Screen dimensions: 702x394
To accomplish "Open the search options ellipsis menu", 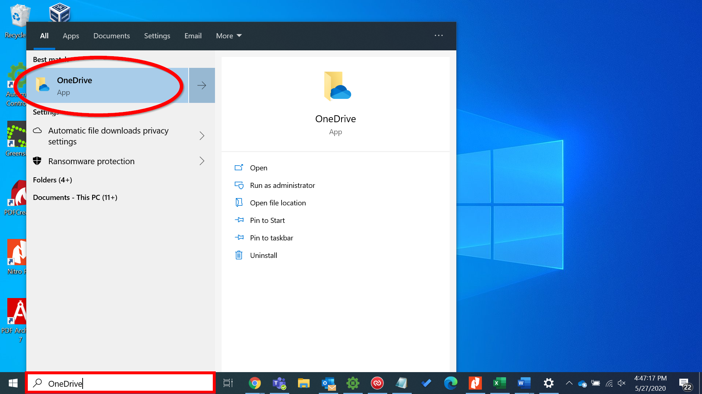I will (439, 35).
